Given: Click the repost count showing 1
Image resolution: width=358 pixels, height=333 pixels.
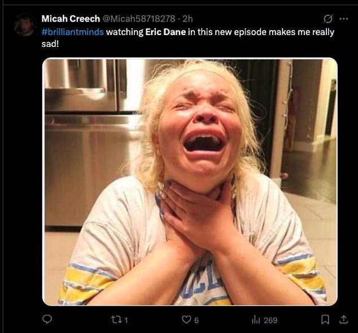Looking at the screenshot, I should [x=126, y=321].
